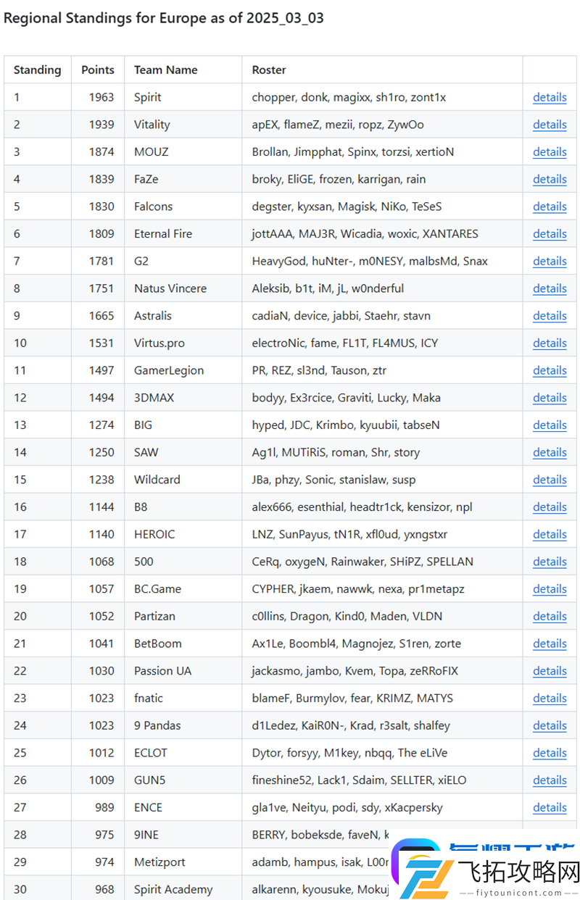
Task: Open details link for B8
Action: [x=550, y=507]
